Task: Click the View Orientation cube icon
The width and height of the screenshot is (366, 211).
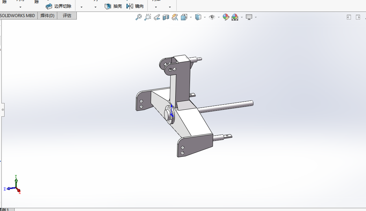Action: 184,17
